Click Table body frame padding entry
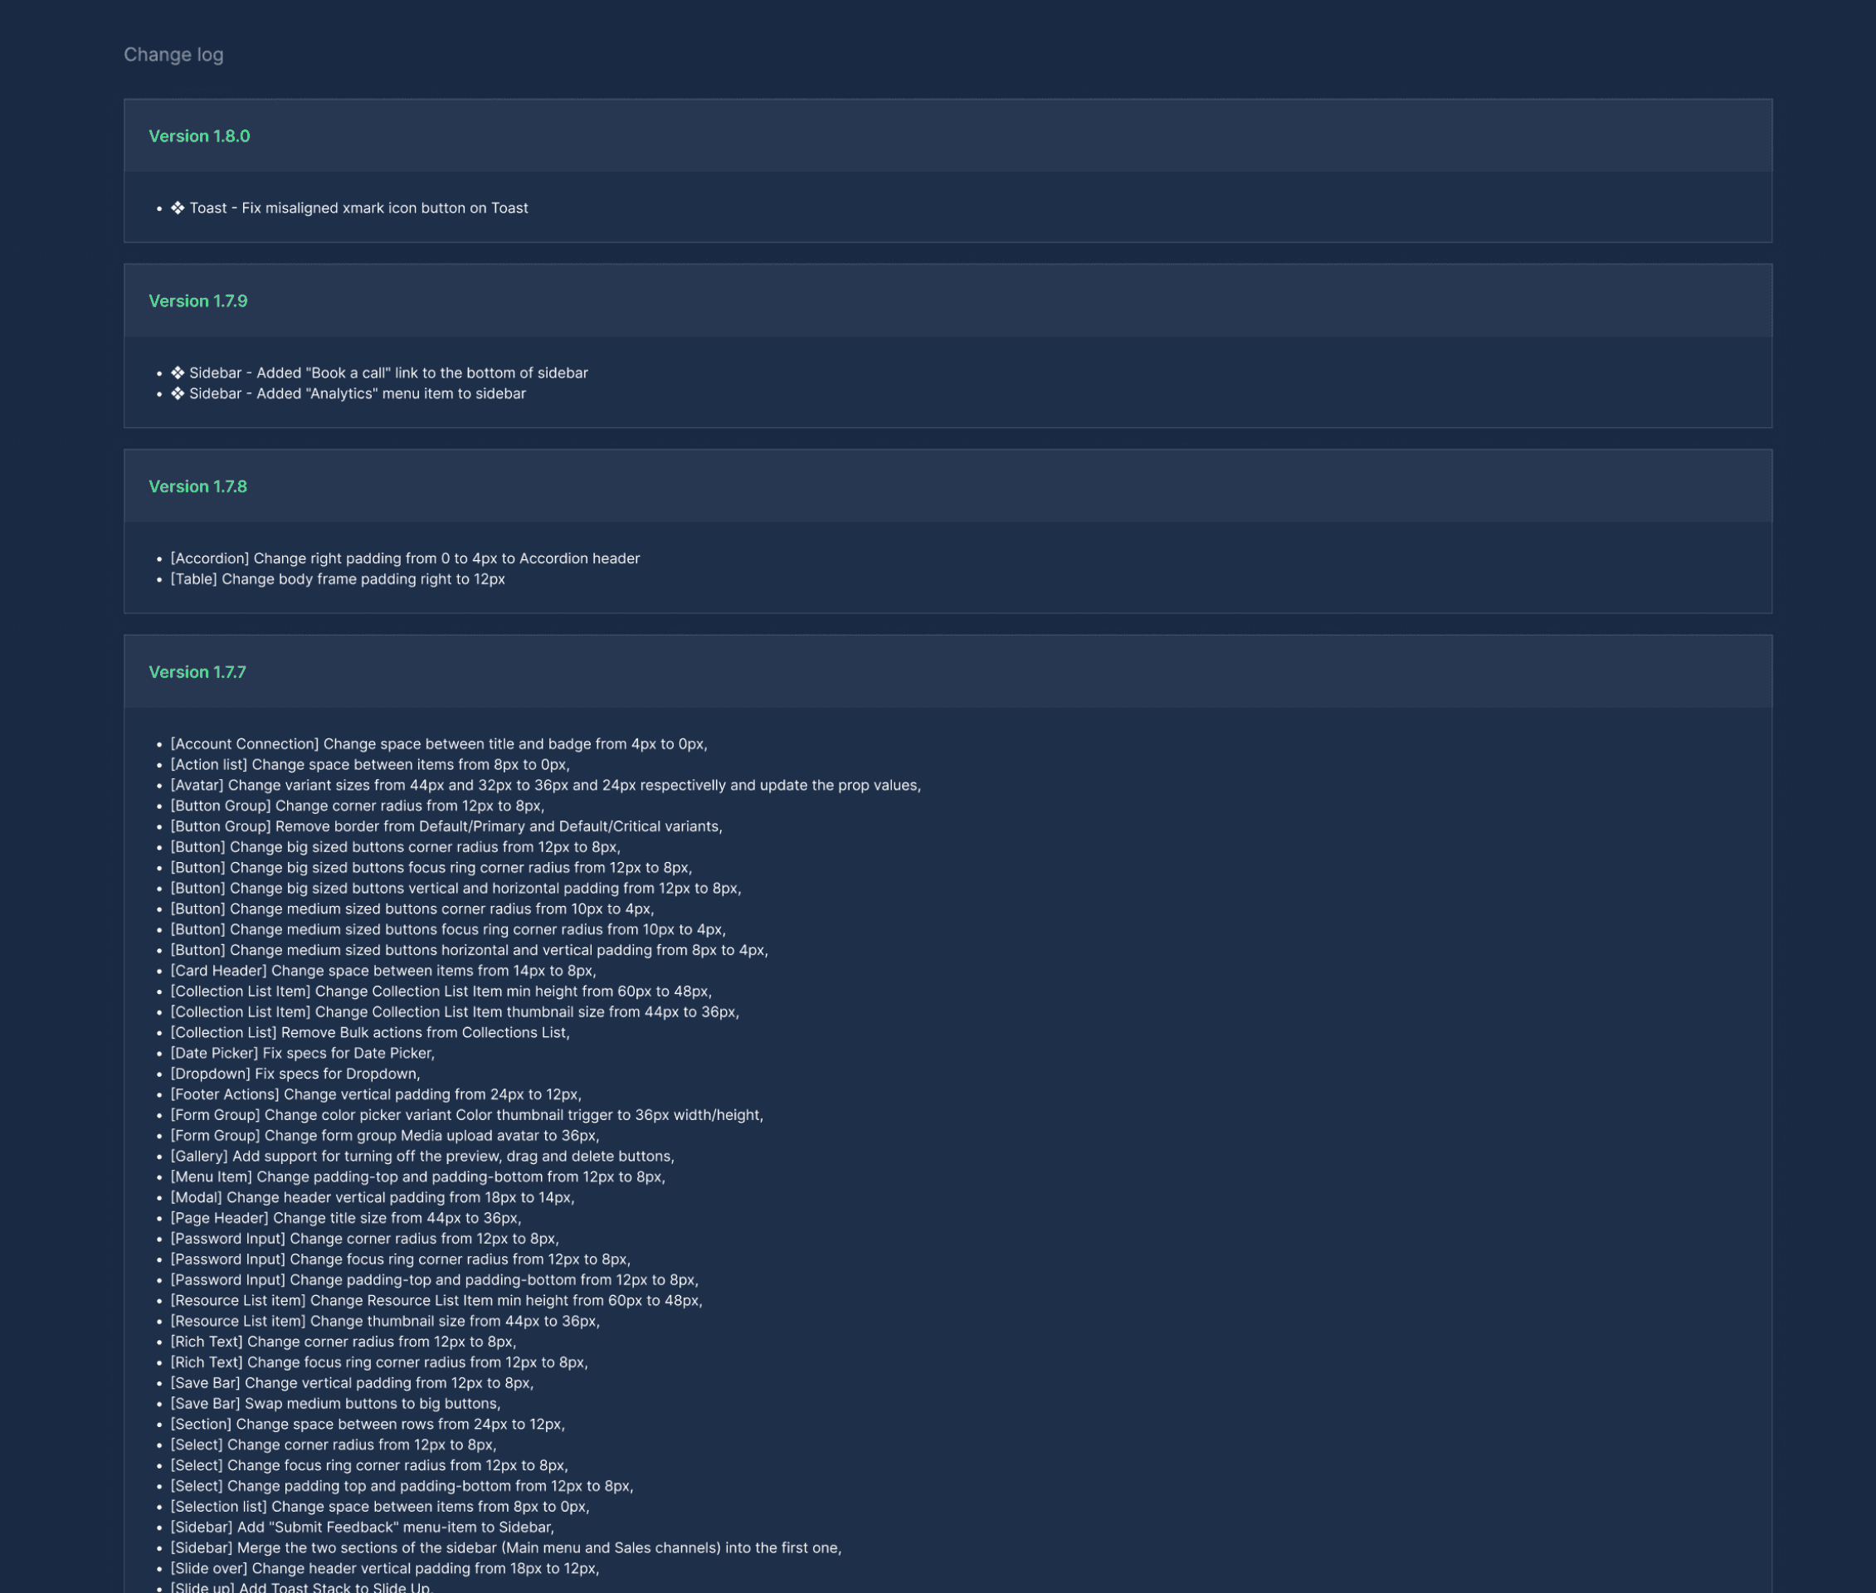The image size is (1876, 1593). (338, 579)
